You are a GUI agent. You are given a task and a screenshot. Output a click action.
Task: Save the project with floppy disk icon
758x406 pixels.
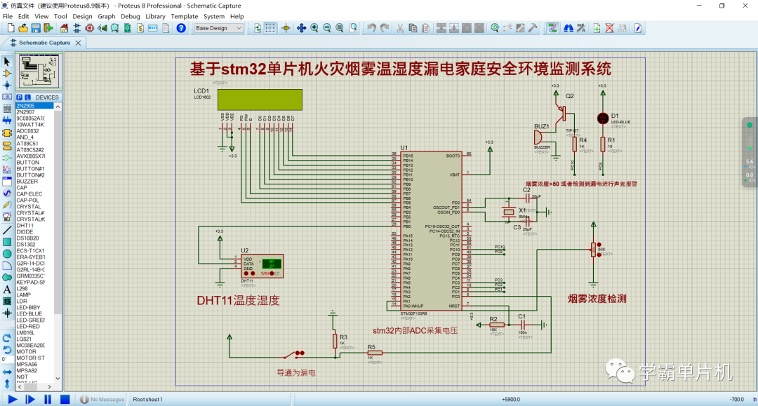click(x=36, y=28)
